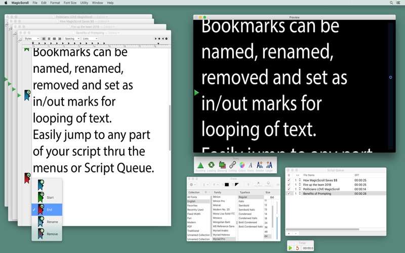
Task: Reset the Timer with red arrow
Action: tap(297, 248)
